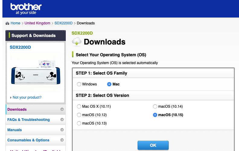Open FAQs & Troubleshooting in sidebar
The image size is (239, 151).
coord(36,119)
